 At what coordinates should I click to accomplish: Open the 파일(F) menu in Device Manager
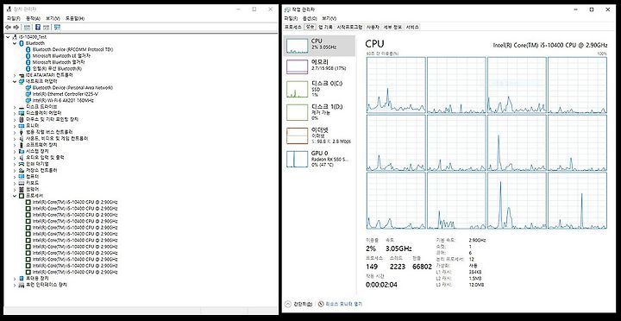point(13,18)
